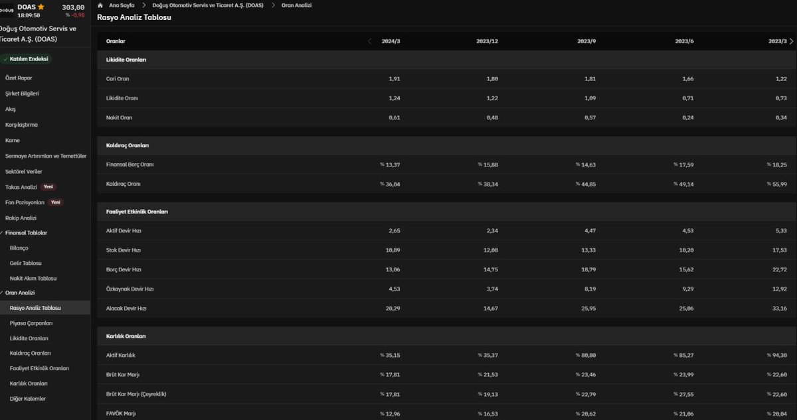
Task: Click Borç Devir Hızı row label
Action: (x=124, y=270)
